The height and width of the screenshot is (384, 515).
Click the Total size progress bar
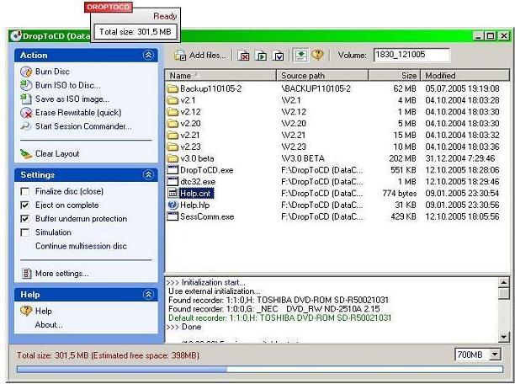pos(260,369)
